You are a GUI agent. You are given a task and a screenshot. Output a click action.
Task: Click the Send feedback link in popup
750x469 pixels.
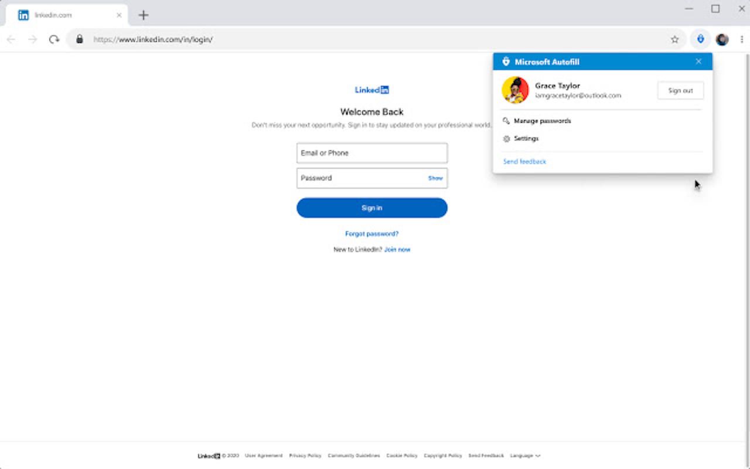524,162
